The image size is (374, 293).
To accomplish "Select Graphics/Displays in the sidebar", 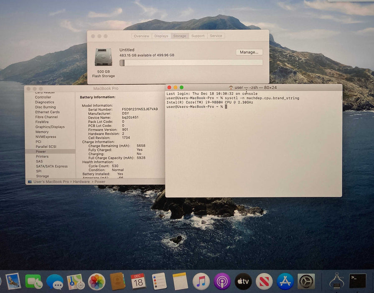I will pyautogui.click(x=50, y=127).
